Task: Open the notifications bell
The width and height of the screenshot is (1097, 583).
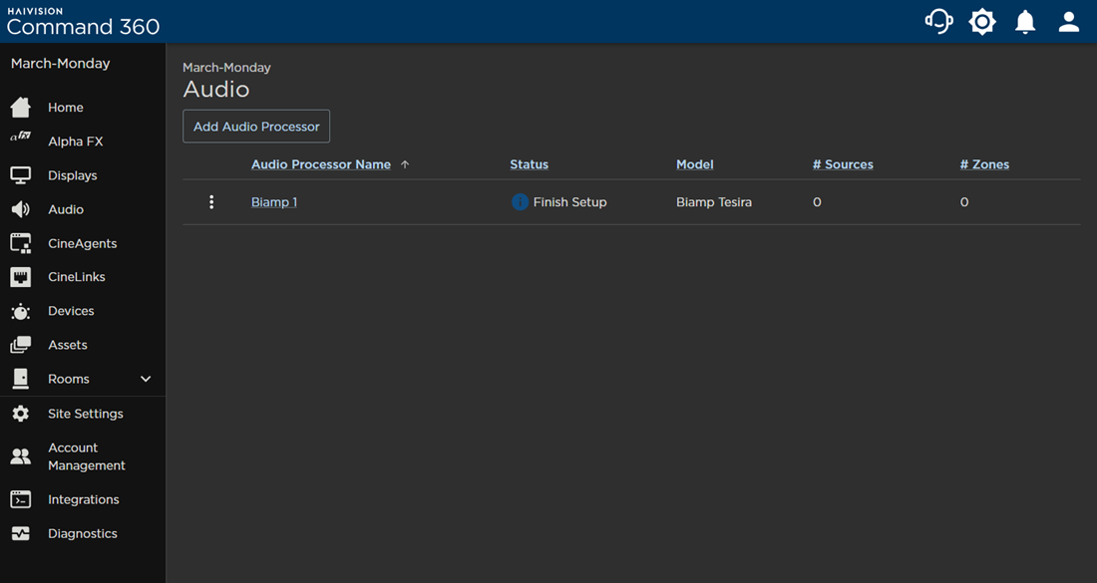Action: [1025, 22]
